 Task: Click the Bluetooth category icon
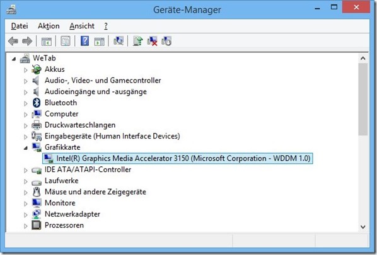(x=37, y=103)
